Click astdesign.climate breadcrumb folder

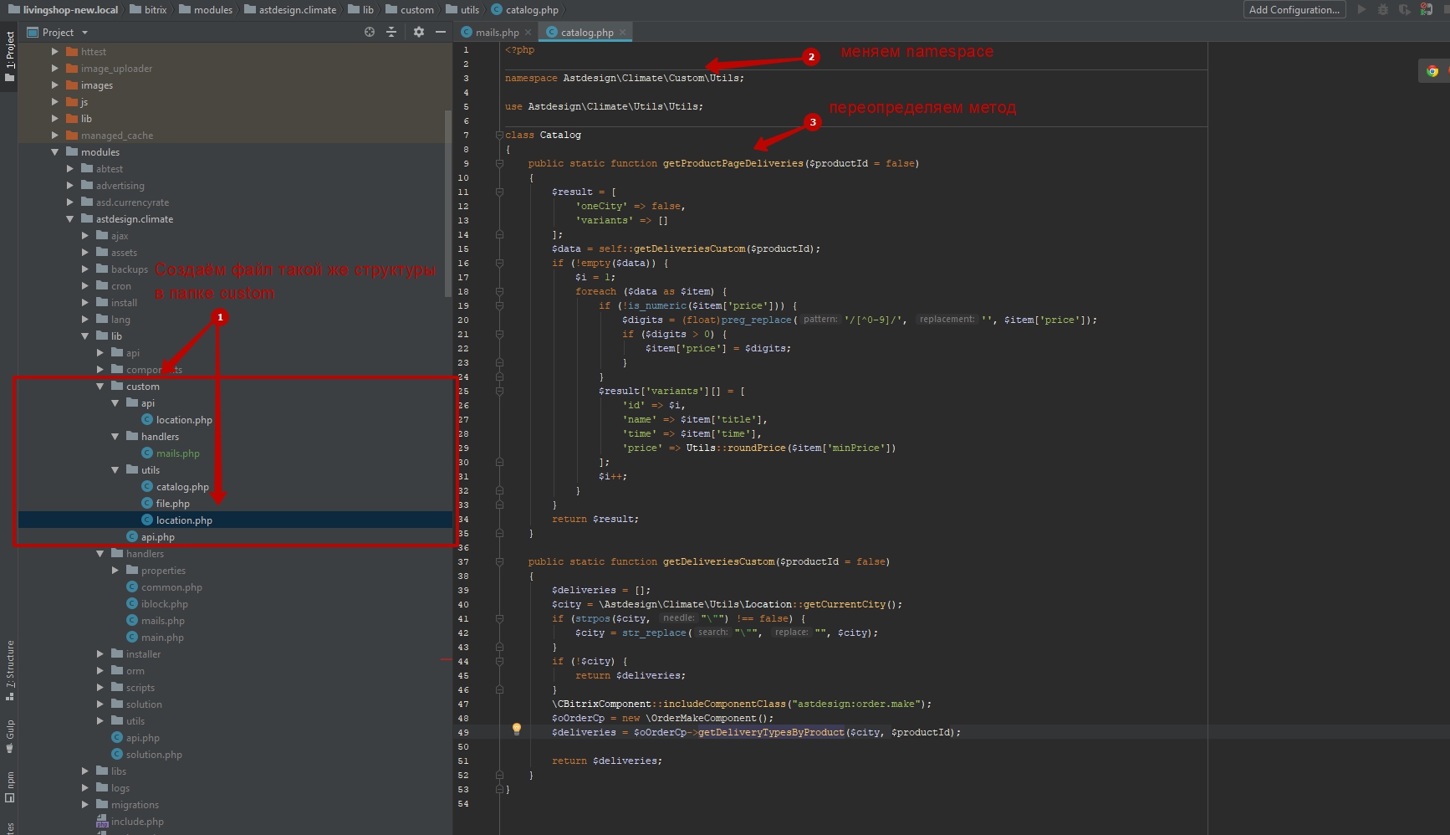click(290, 10)
